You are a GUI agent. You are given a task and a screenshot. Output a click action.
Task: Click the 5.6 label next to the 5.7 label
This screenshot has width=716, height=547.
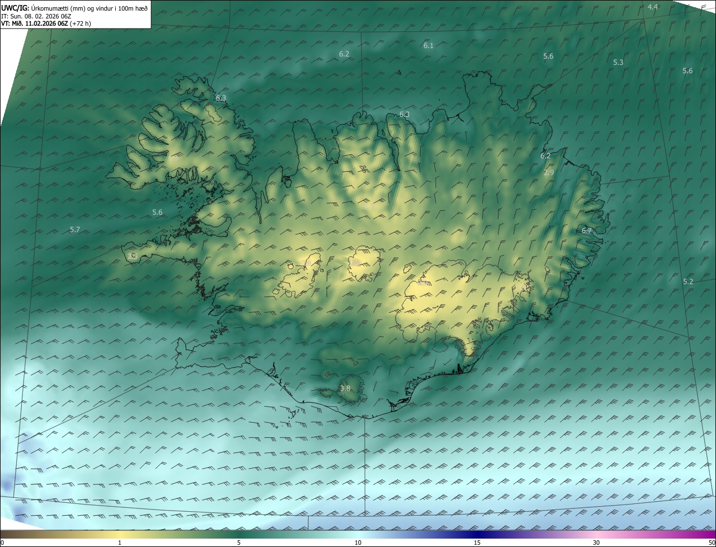click(x=157, y=213)
